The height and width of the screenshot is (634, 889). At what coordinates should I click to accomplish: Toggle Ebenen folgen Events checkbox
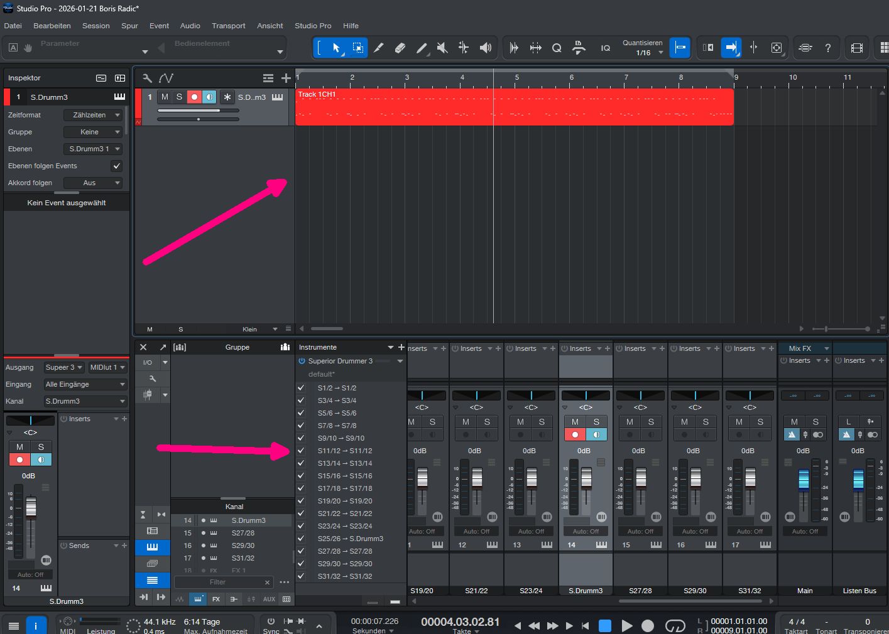point(116,166)
